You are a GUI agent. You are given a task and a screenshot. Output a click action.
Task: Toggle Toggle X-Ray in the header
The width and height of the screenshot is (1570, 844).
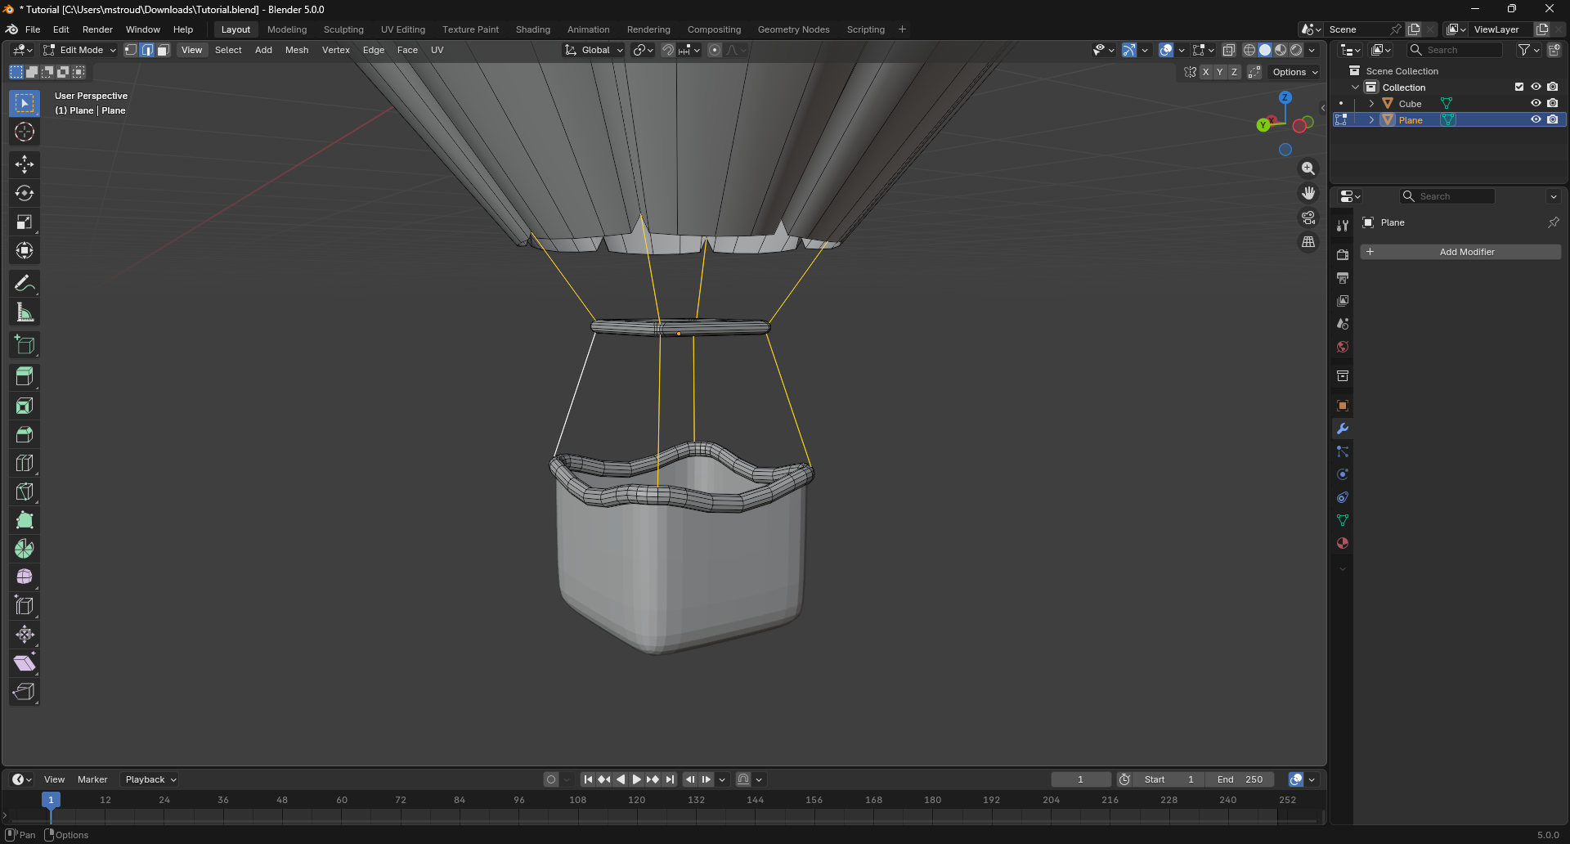click(x=1229, y=50)
